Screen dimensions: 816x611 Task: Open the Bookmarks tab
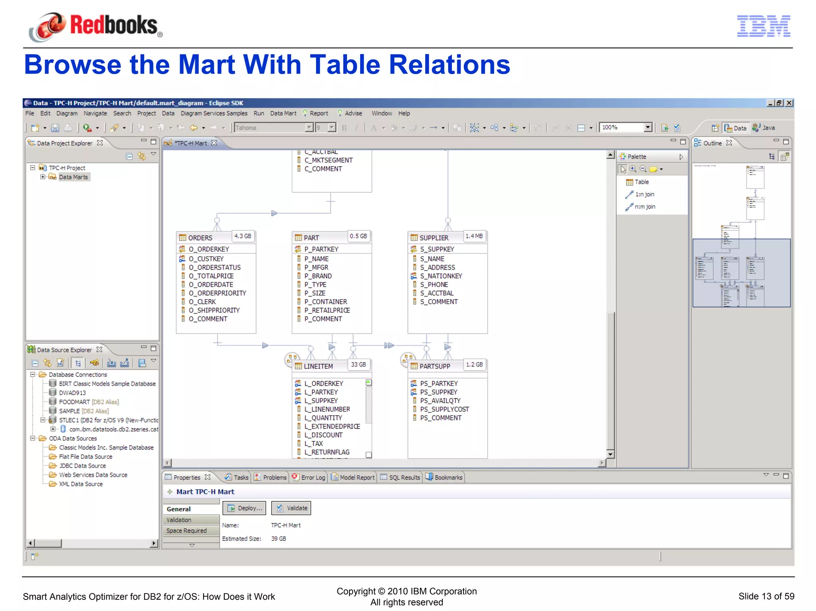pos(444,477)
